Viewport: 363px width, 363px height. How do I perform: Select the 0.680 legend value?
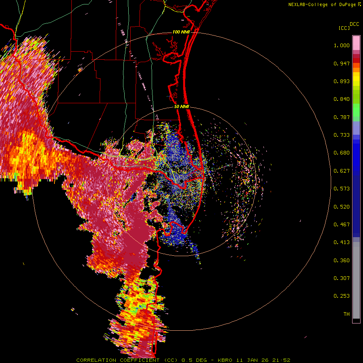click(x=342, y=153)
